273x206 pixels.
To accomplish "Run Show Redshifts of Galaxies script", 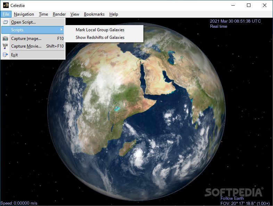I will click(104, 38).
